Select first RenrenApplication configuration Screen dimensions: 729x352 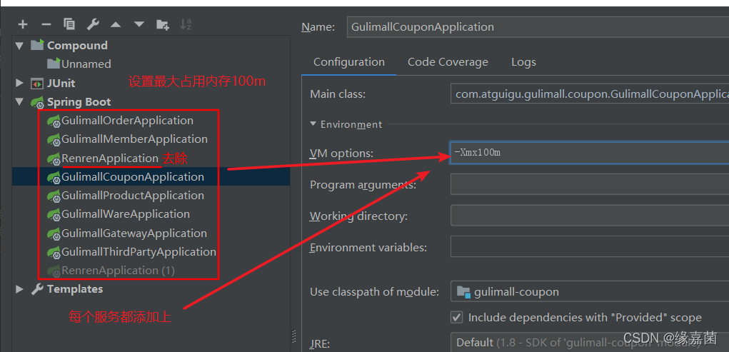(x=110, y=158)
